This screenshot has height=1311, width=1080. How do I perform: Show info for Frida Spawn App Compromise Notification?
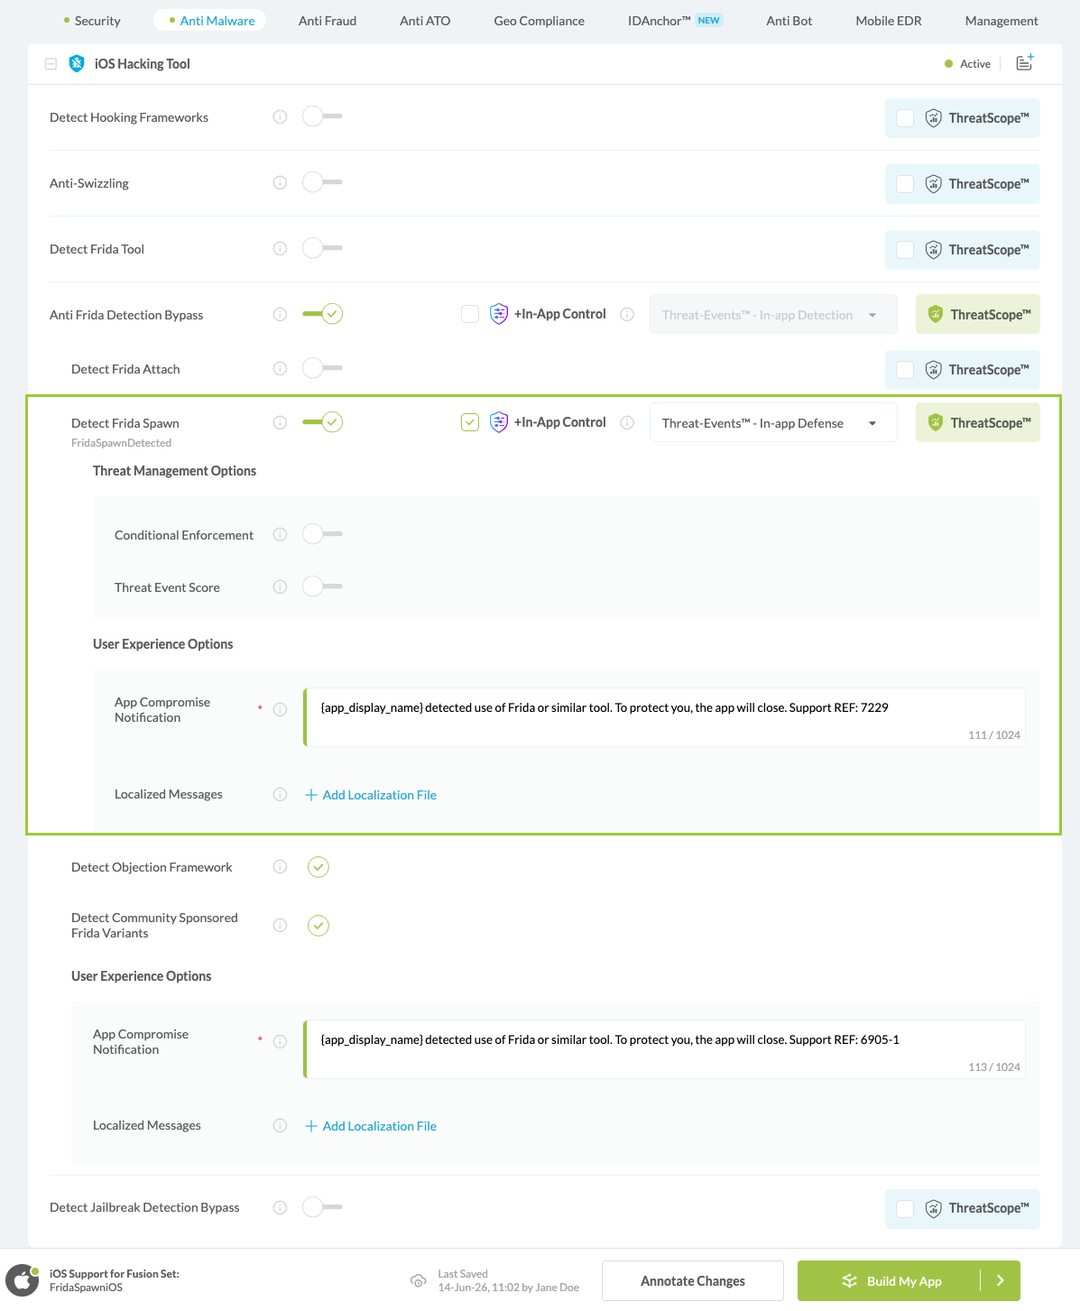(280, 709)
